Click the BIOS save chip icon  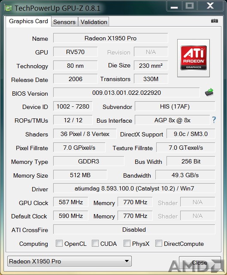209,92
